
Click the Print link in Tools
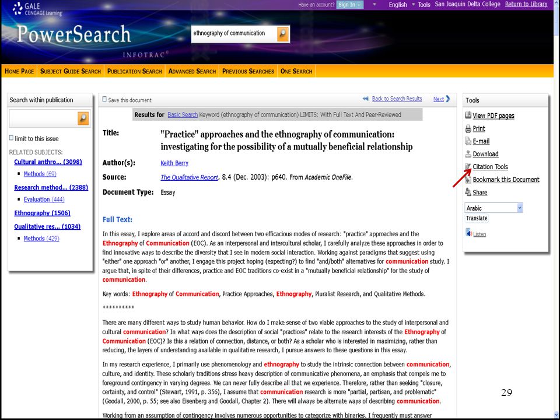(478, 128)
